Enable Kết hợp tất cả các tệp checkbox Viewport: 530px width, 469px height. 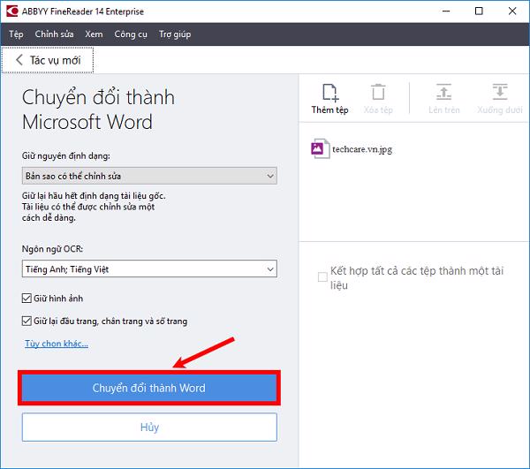pyautogui.click(x=322, y=277)
